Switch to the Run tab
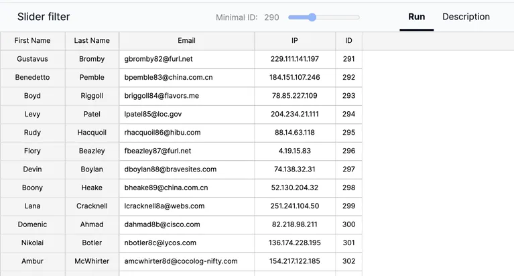Viewport: 514px width, 276px height. pos(416,17)
